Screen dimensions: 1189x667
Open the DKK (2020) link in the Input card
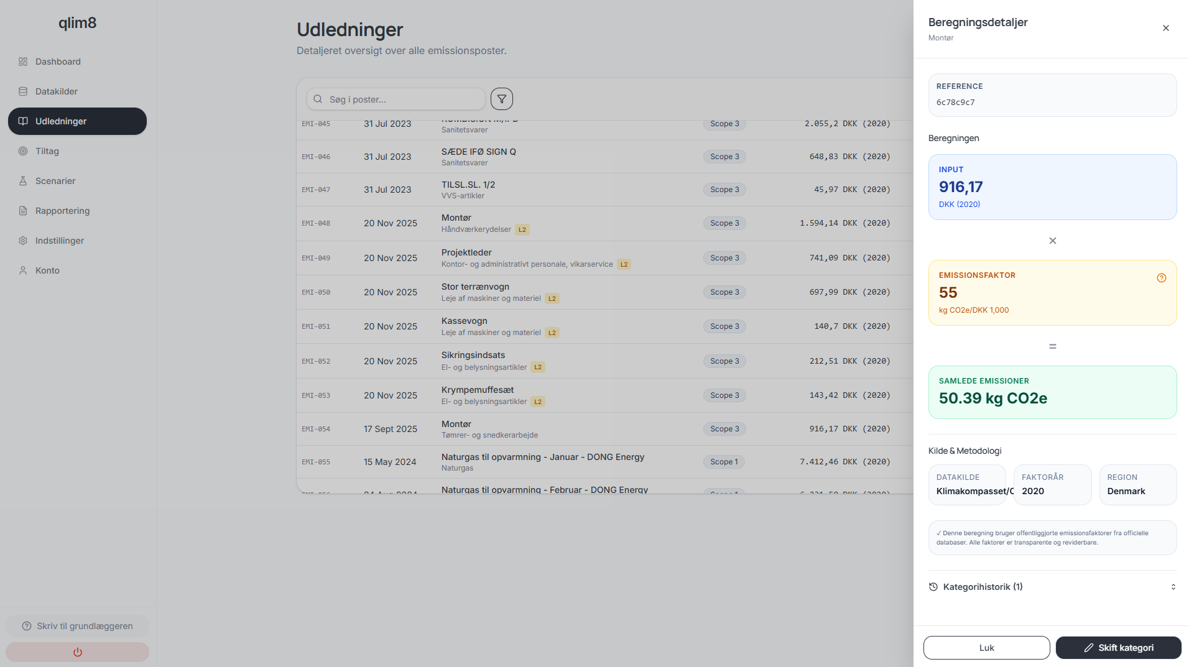pos(959,204)
